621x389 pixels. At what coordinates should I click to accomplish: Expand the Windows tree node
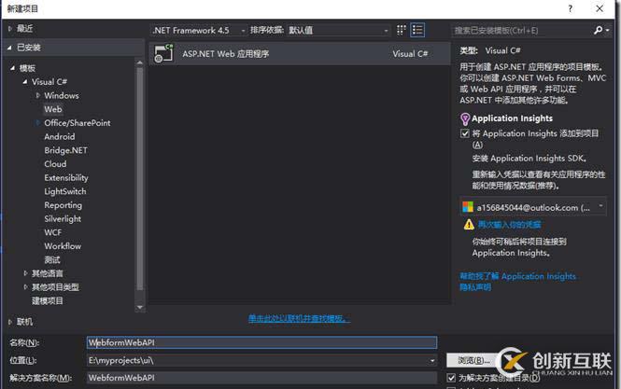pos(38,95)
